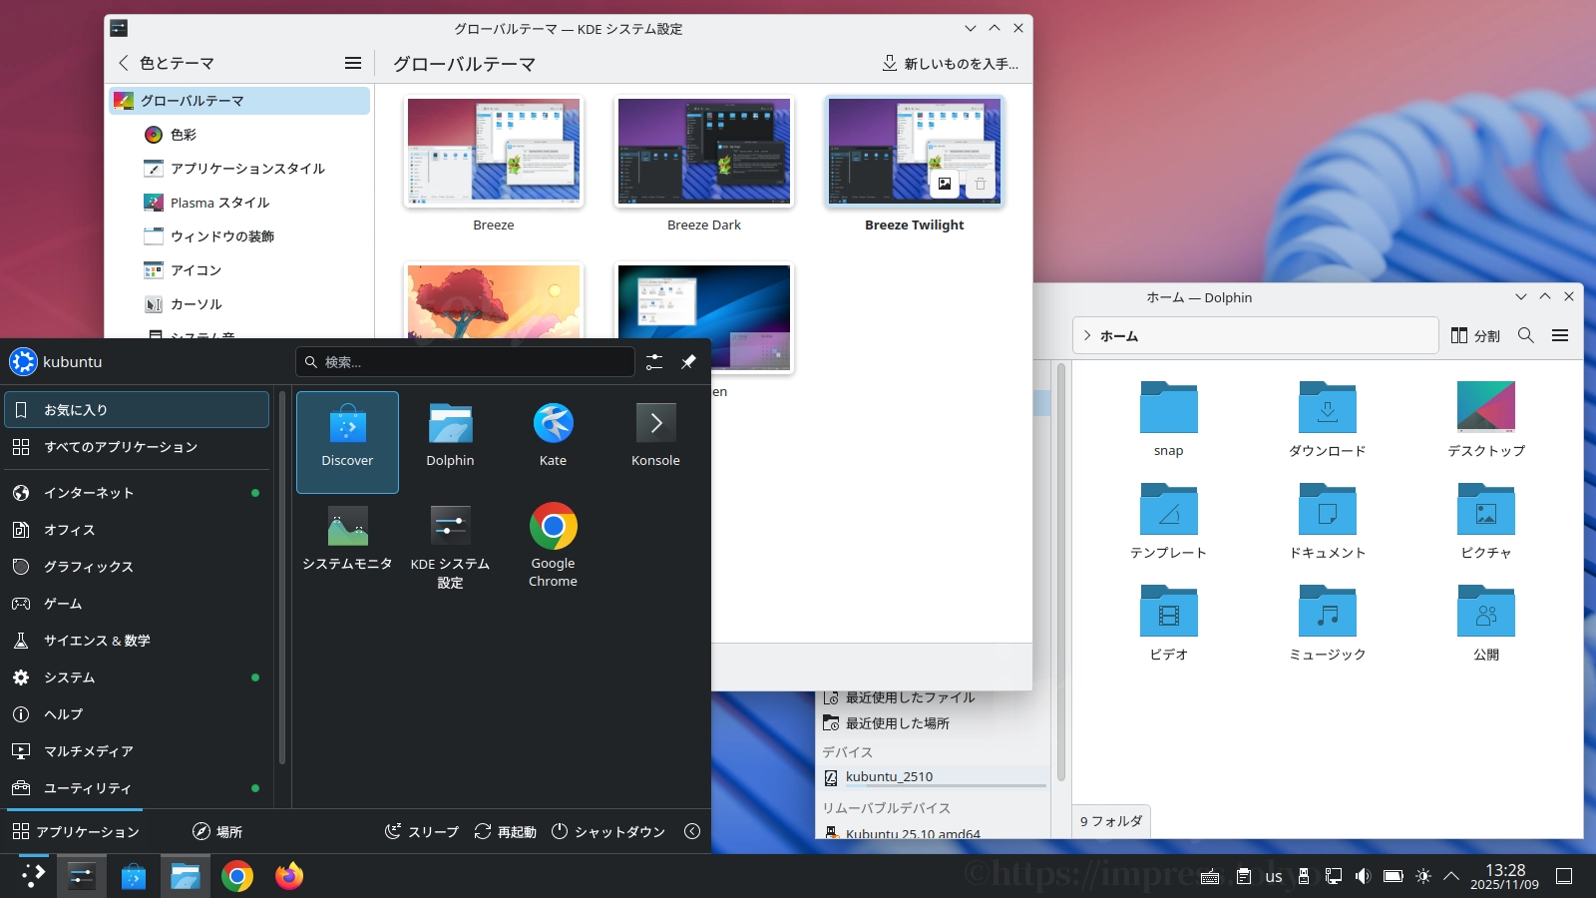
Task: Select すべてのアプリケーション in launcher
Action: (x=137, y=447)
